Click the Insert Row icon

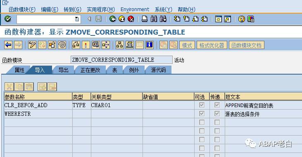[x=42, y=87]
